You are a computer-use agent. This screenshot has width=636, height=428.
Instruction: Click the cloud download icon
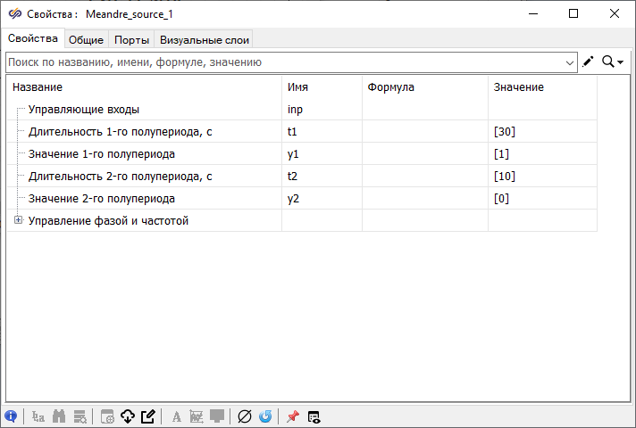127,416
